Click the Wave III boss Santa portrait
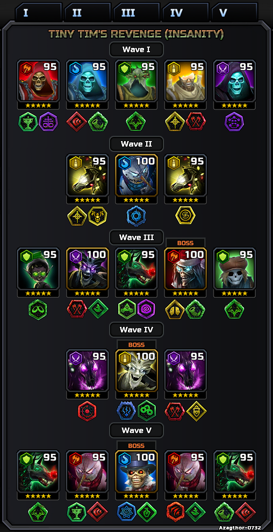 click(x=185, y=269)
